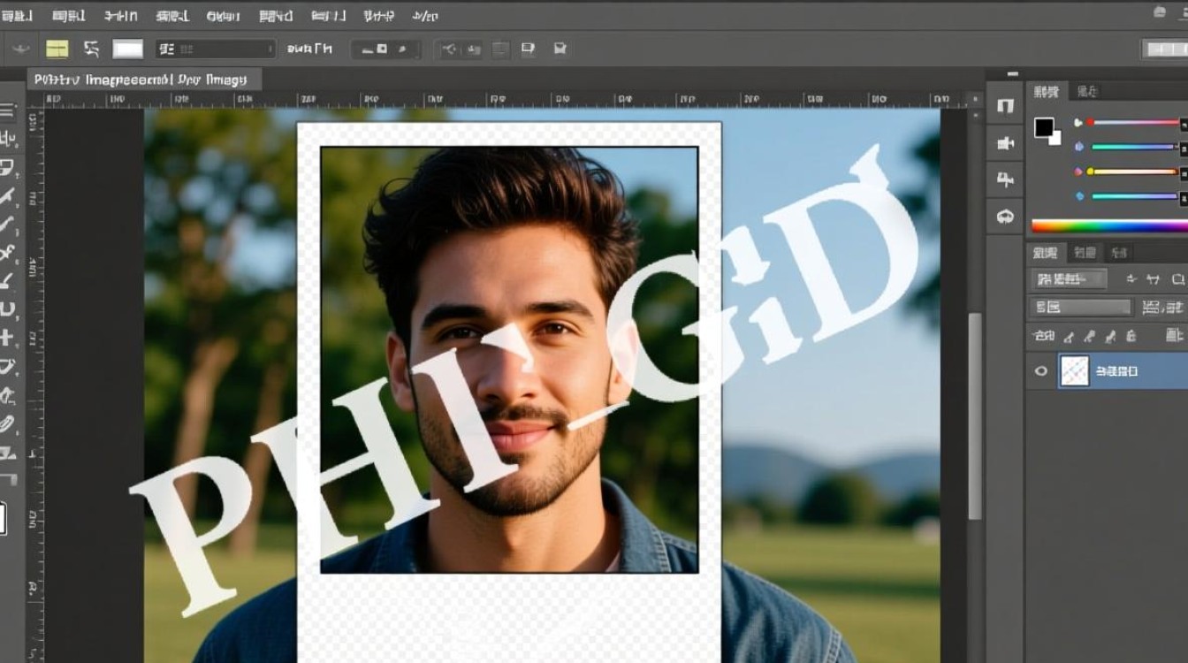This screenshot has width=1188, height=663.
Task: Toggle the first lock icon in Layers panel
Action: (x=1068, y=336)
